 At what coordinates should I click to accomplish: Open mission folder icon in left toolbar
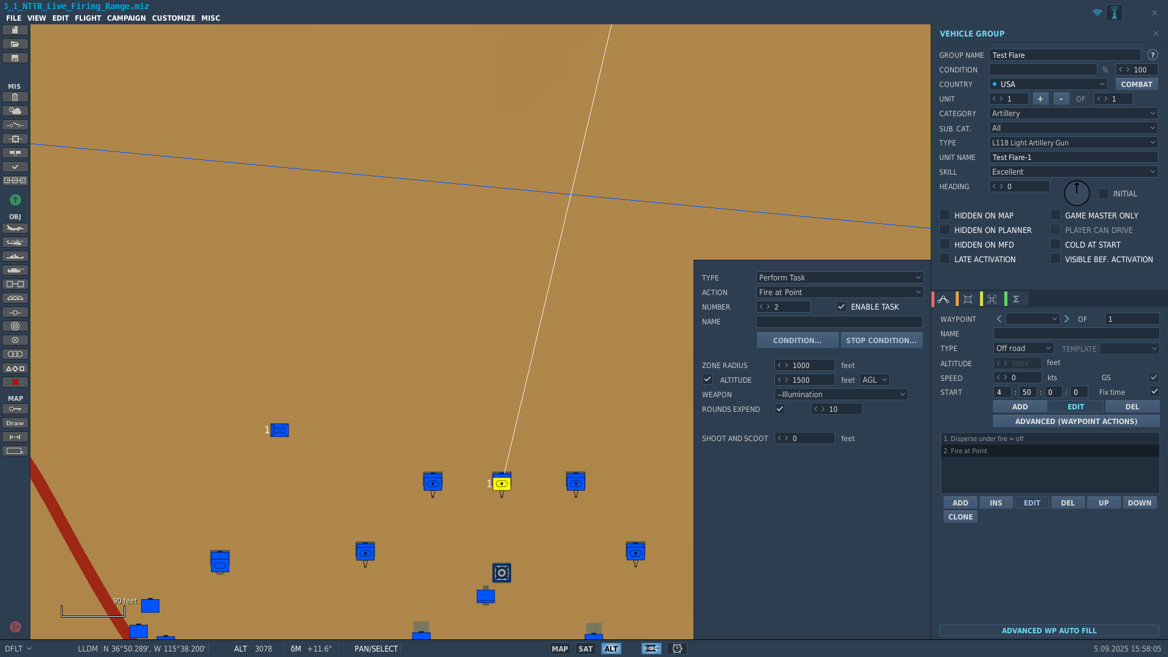tap(15, 44)
